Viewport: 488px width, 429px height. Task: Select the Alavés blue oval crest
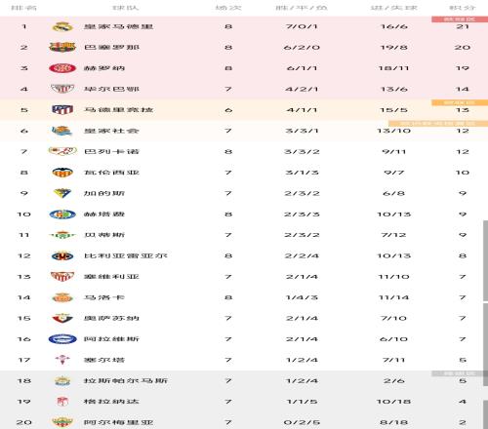click(62, 339)
